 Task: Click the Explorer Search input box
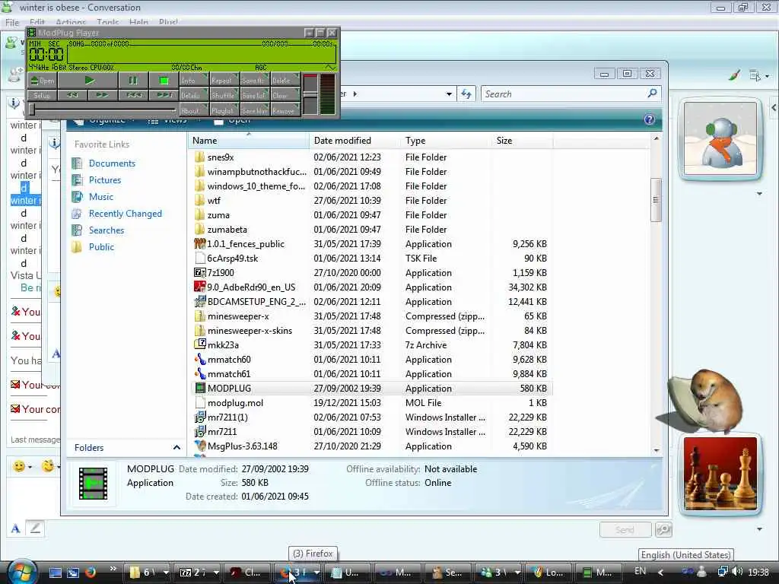pos(564,94)
